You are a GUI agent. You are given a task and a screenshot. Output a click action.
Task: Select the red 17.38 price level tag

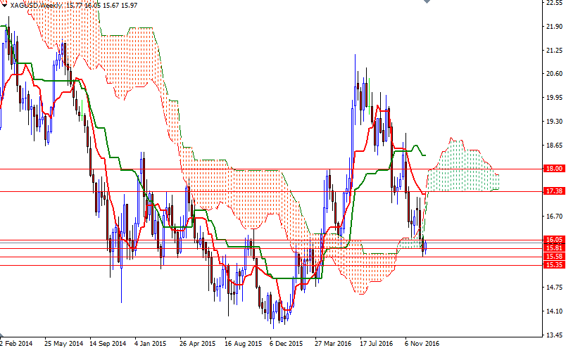tap(554, 191)
